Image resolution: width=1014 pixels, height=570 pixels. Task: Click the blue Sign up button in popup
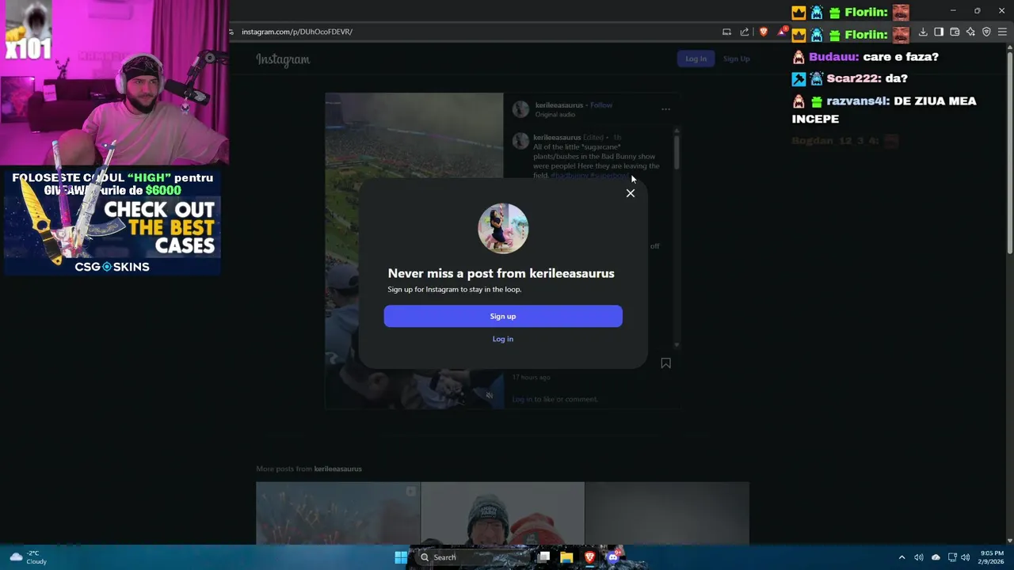click(503, 316)
